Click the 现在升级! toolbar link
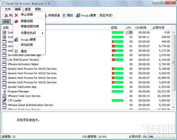Screen dimensions: 177x140 tap(106, 15)
